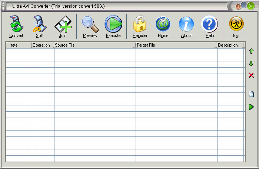Viewport: 259px width, 169px height.
Task: Click the Description column header
Action: pyautogui.click(x=230, y=45)
